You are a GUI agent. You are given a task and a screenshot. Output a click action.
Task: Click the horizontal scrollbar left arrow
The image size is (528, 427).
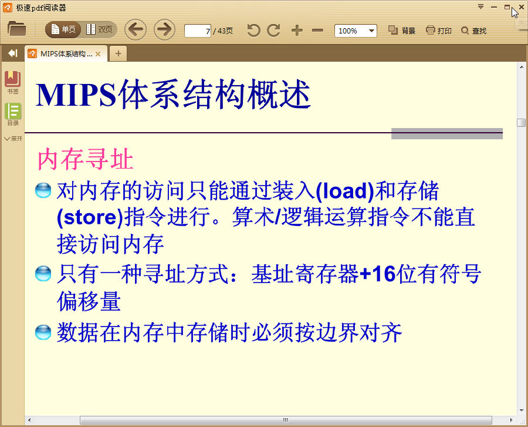[30, 421]
